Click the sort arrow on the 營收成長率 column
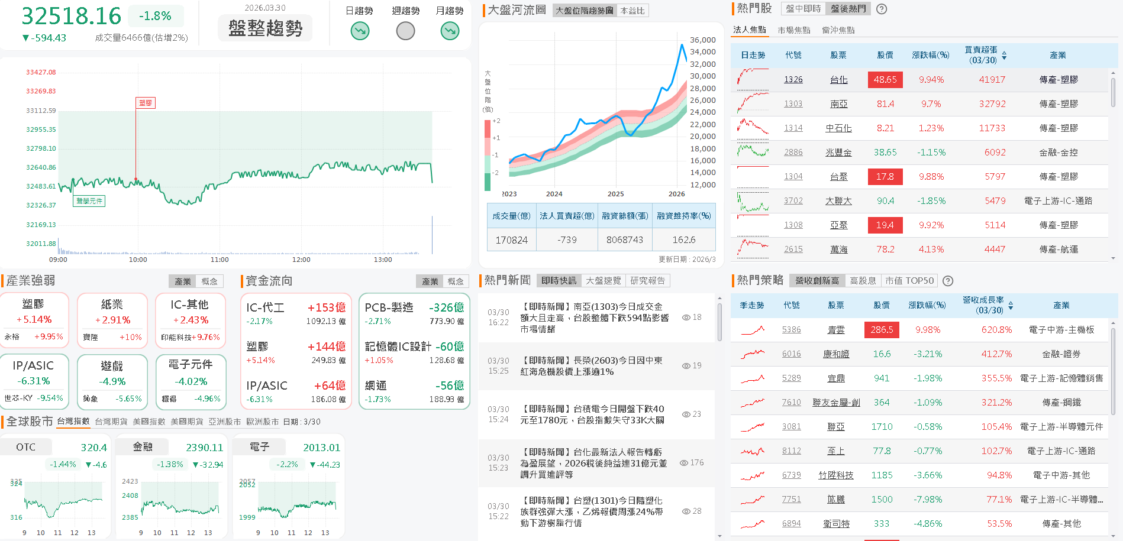Image resolution: width=1123 pixels, height=541 pixels. [x=1012, y=306]
